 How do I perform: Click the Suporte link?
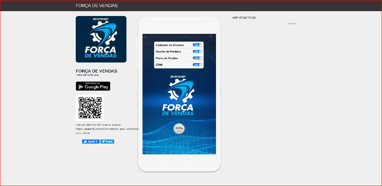pos(292,23)
